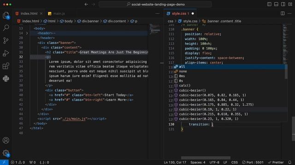The image size is (295, 165).
Task: Click the ports forwarded indicator in status bar
Action: point(33,162)
